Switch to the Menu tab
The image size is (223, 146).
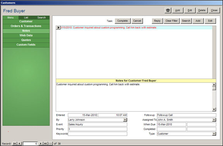click(10, 18)
